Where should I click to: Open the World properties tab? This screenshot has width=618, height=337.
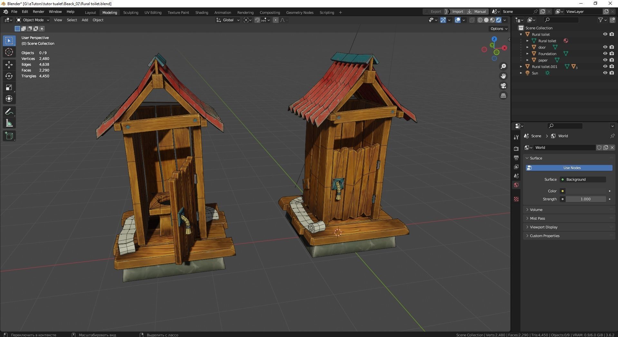point(516,185)
